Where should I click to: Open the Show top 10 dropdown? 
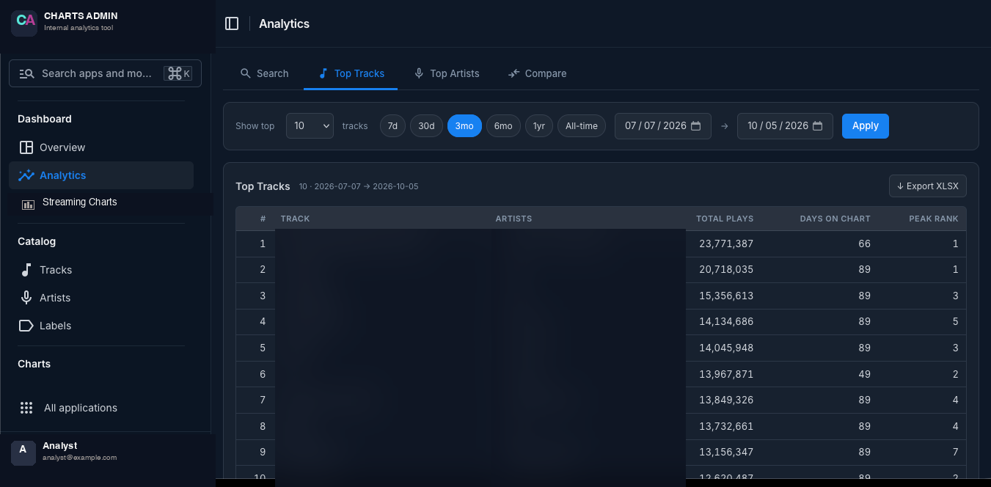click(310, 126)
